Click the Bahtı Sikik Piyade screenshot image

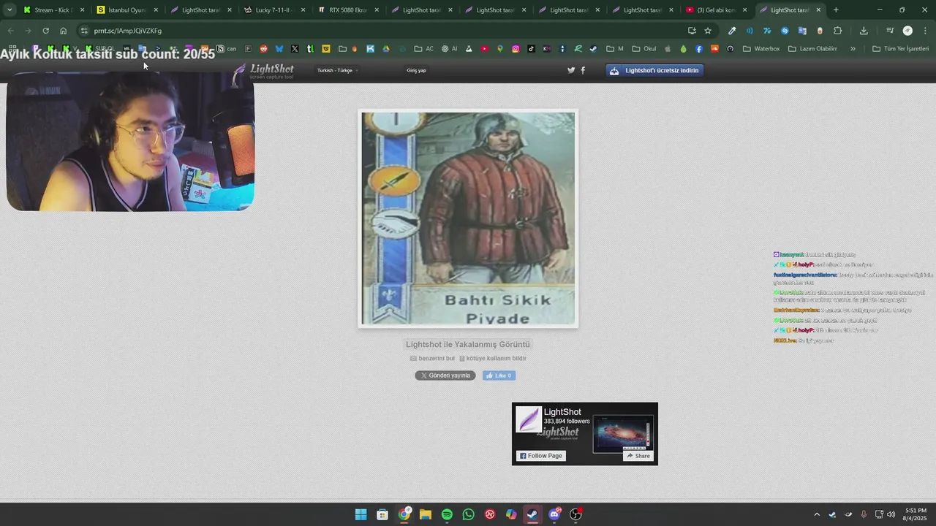tap(468, 218)
